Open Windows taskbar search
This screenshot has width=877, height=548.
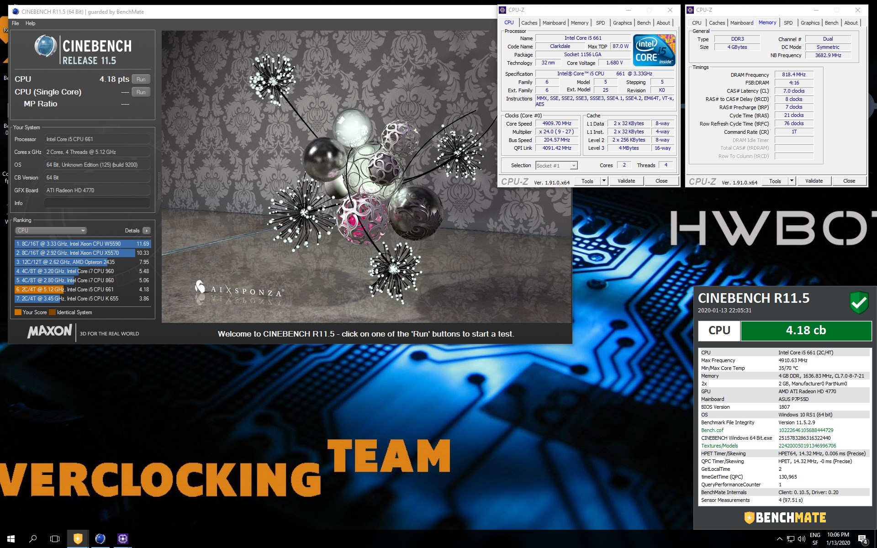click(x=33, y=539)
